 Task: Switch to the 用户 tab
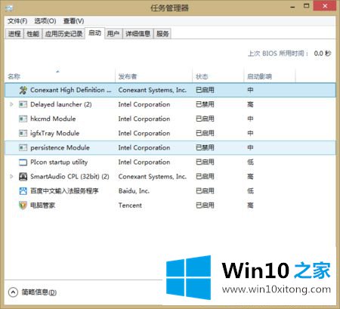(113, 34)
